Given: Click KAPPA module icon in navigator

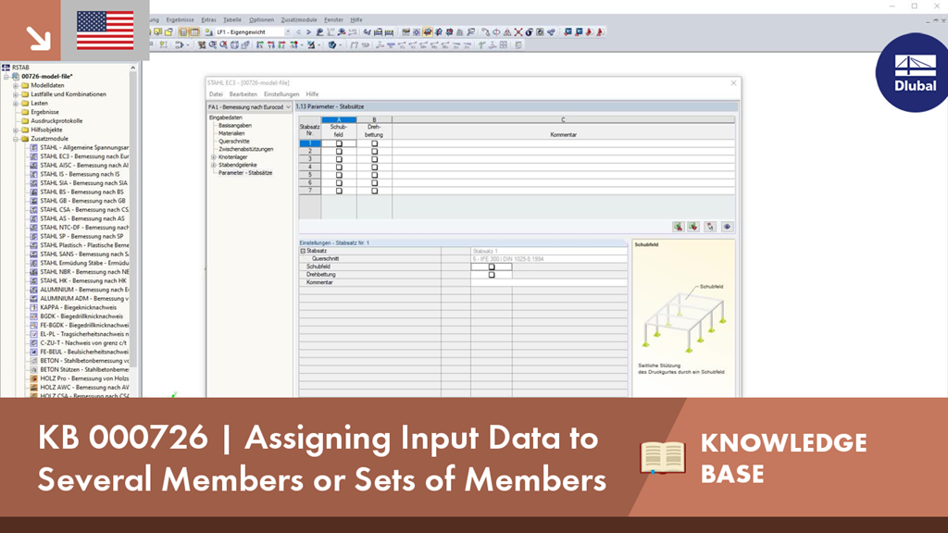Looking at the screenshot, I should click(x=34, y=307).
